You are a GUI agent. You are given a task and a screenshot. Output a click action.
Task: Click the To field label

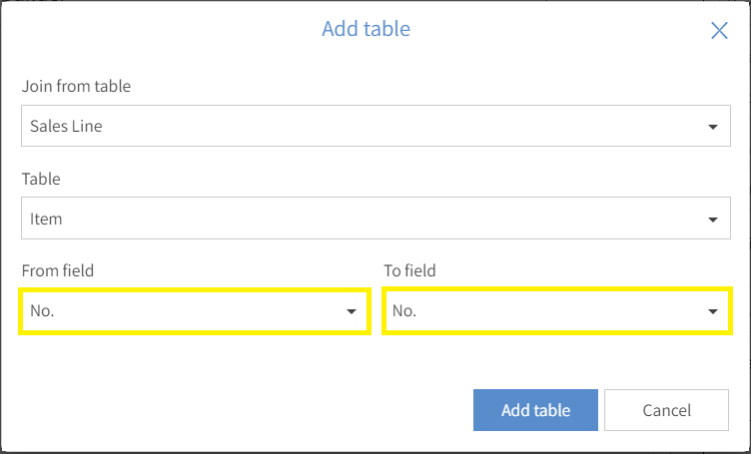tap(410, 270)
